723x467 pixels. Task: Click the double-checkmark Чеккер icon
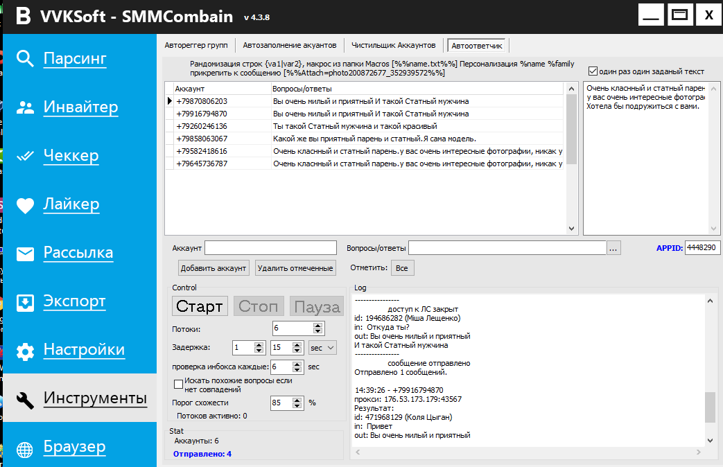point(26,156)
